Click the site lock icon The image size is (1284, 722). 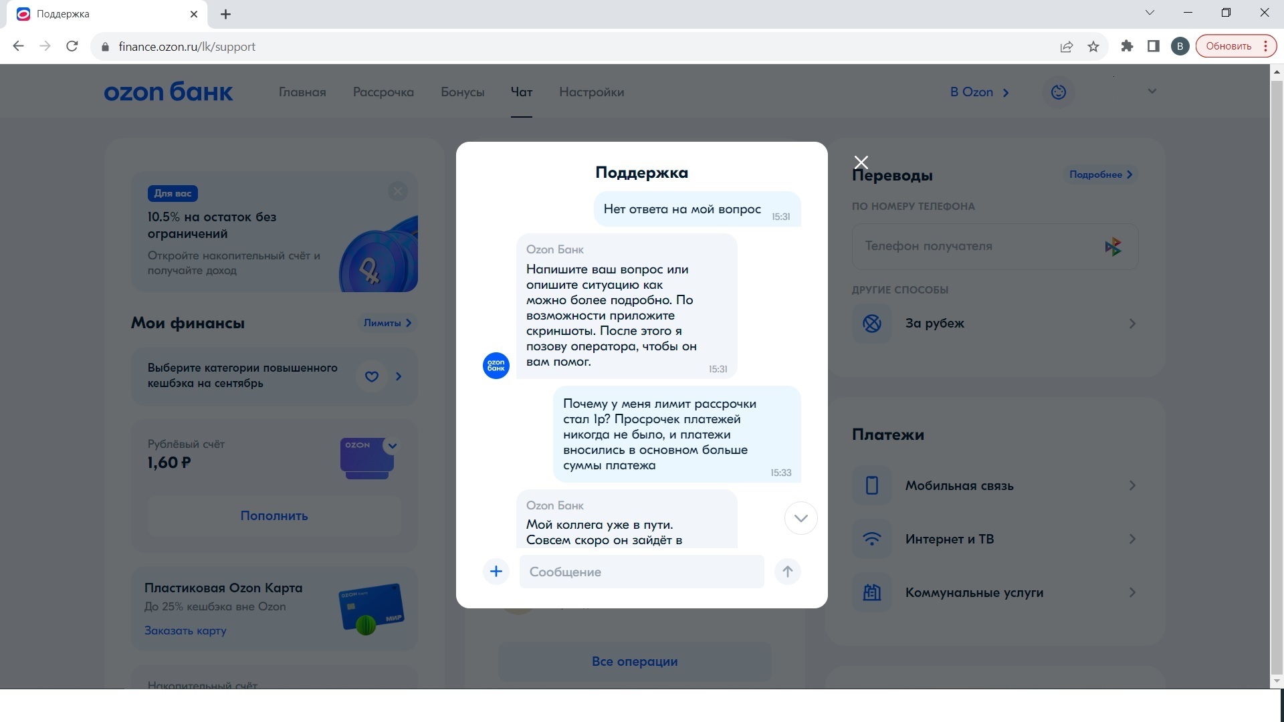pyautogui.click(x=104, y=47)
